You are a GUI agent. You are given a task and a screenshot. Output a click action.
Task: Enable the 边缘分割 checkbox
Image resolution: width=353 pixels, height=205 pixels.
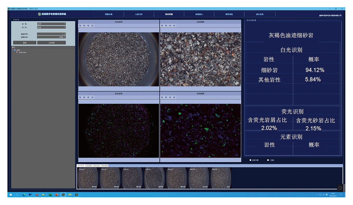[x=251, y=160]
